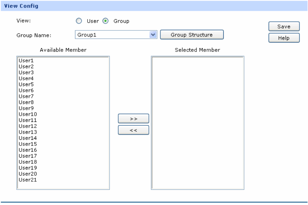Image resolution: width=308 pixels, height=205 pixels.
Task: Select User21 at the list bottom
Action: 27,180
